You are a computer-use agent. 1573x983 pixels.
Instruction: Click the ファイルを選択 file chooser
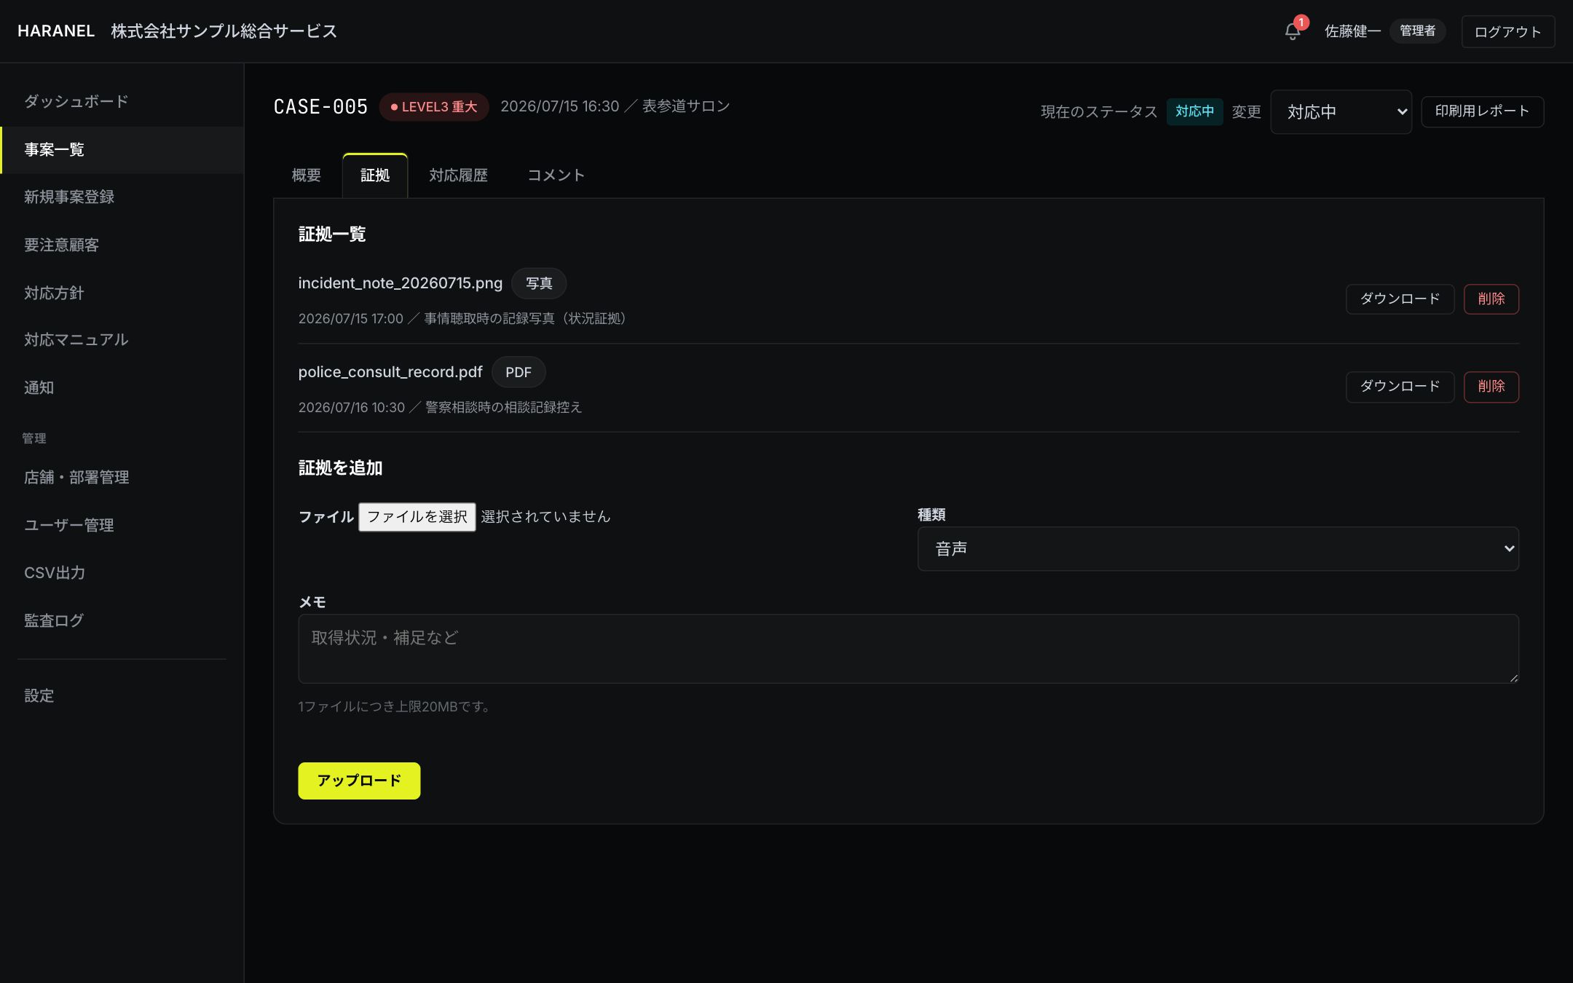[x=417, y=517]
